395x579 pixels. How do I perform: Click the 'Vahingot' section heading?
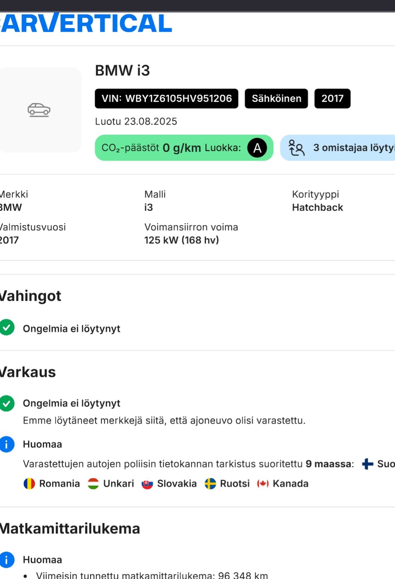(x=30, y=296)
